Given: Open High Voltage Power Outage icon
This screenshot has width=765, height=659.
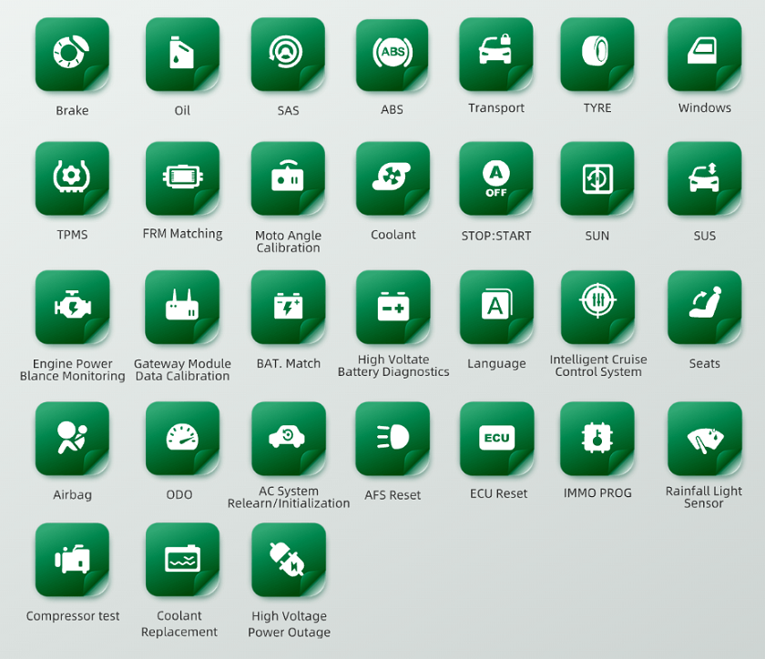Looking at the screenshot, I should 288,560.
